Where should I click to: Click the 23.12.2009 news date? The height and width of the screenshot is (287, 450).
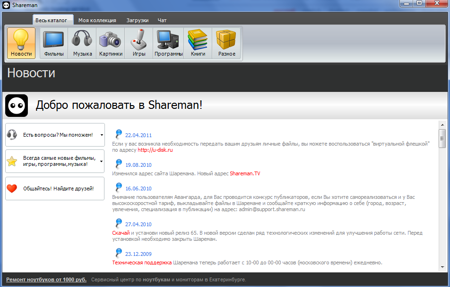pos(138,254)
